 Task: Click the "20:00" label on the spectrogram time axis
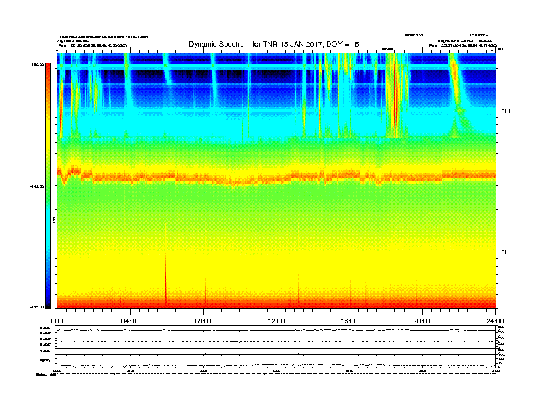[422, 321]
